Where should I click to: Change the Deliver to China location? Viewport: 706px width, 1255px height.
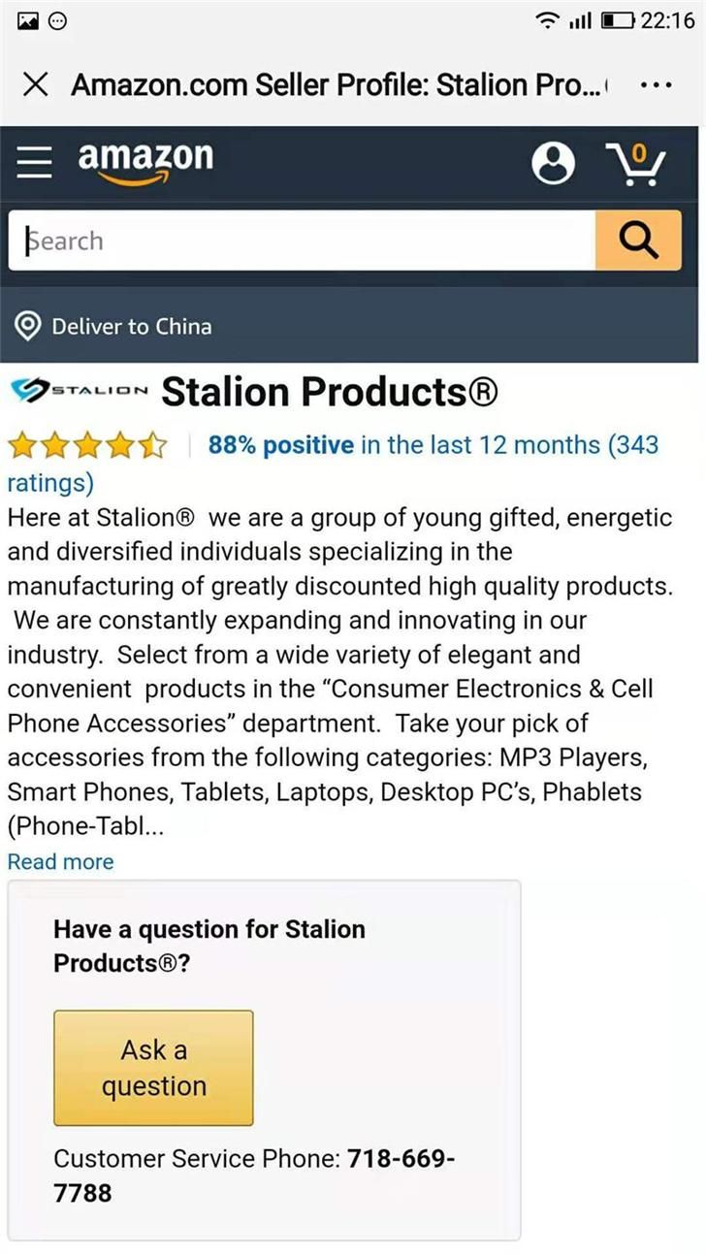(131, 327)
